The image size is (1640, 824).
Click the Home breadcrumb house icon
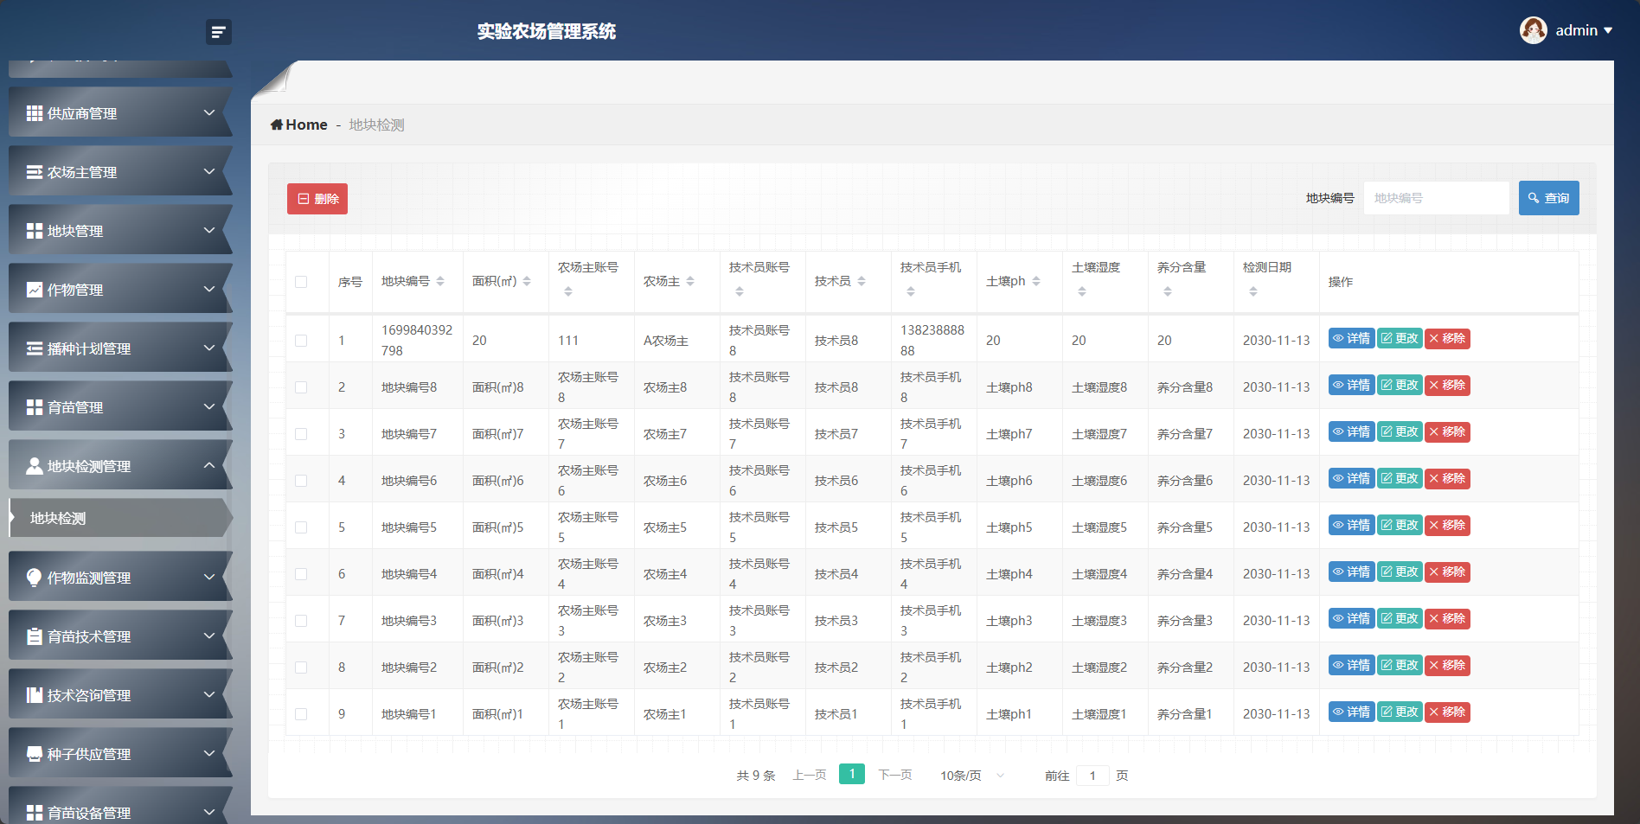(277, 125)
